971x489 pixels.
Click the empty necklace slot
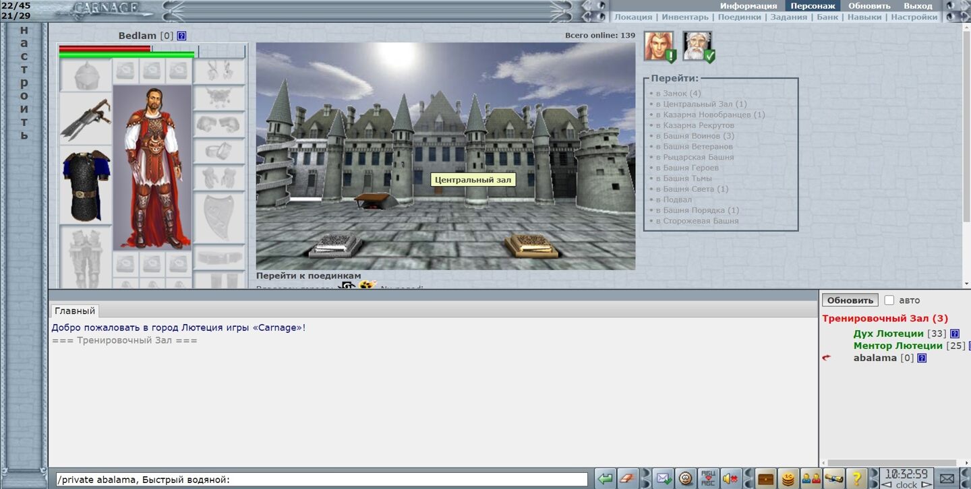pyautogui.click(x=219, y=98)
